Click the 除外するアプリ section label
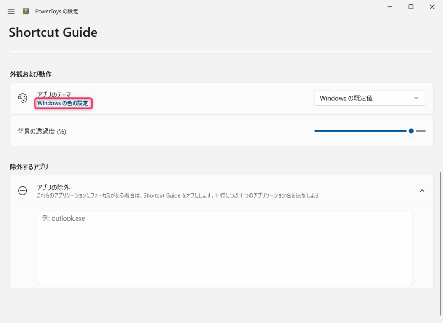This screenshot has width=443, height=323. [x=29, y=167]
